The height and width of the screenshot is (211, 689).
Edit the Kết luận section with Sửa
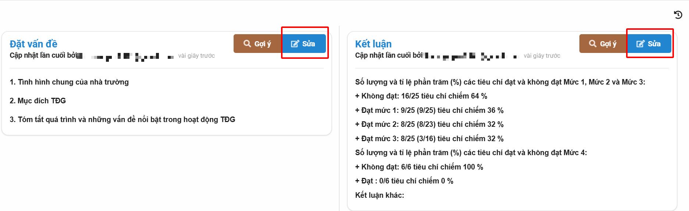[x=649, y=44]
